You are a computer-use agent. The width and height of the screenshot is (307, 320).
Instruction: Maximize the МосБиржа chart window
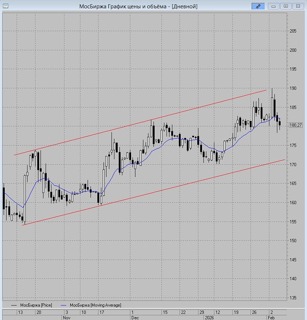click(x=286, y=6)
